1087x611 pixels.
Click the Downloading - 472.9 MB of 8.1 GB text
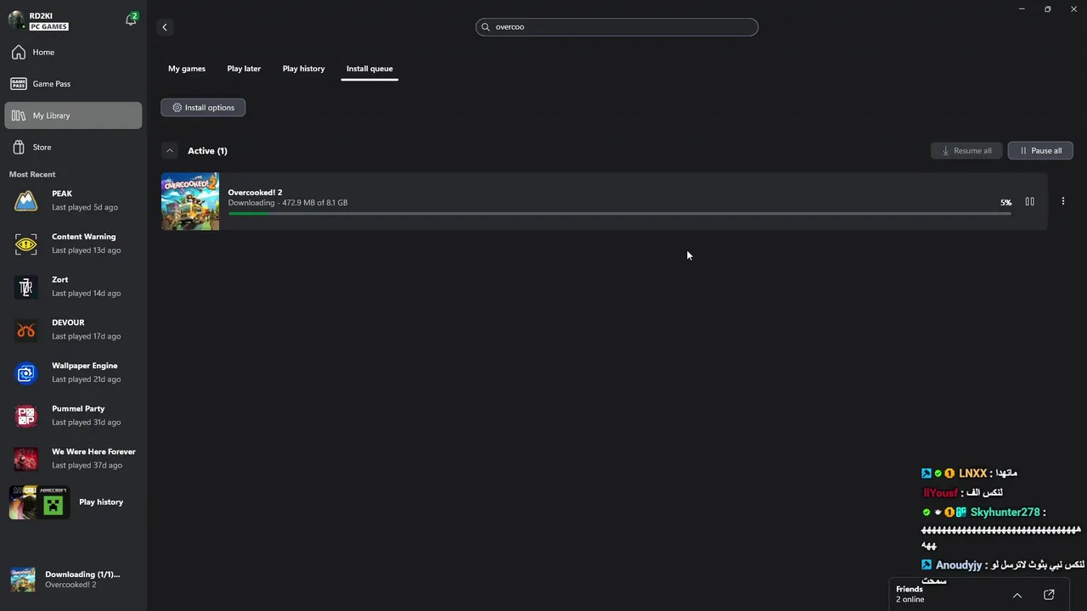[x=287, y=203]
